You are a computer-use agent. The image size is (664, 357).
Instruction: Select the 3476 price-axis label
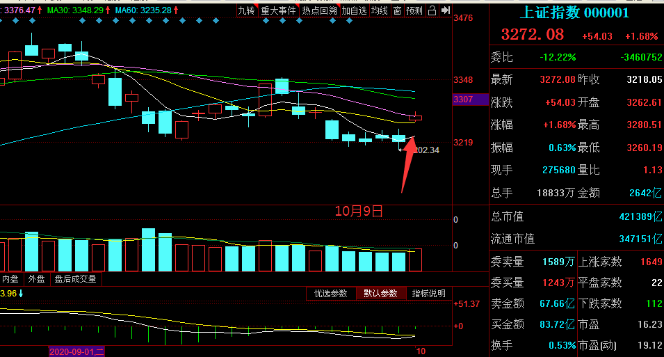(463, 18)
